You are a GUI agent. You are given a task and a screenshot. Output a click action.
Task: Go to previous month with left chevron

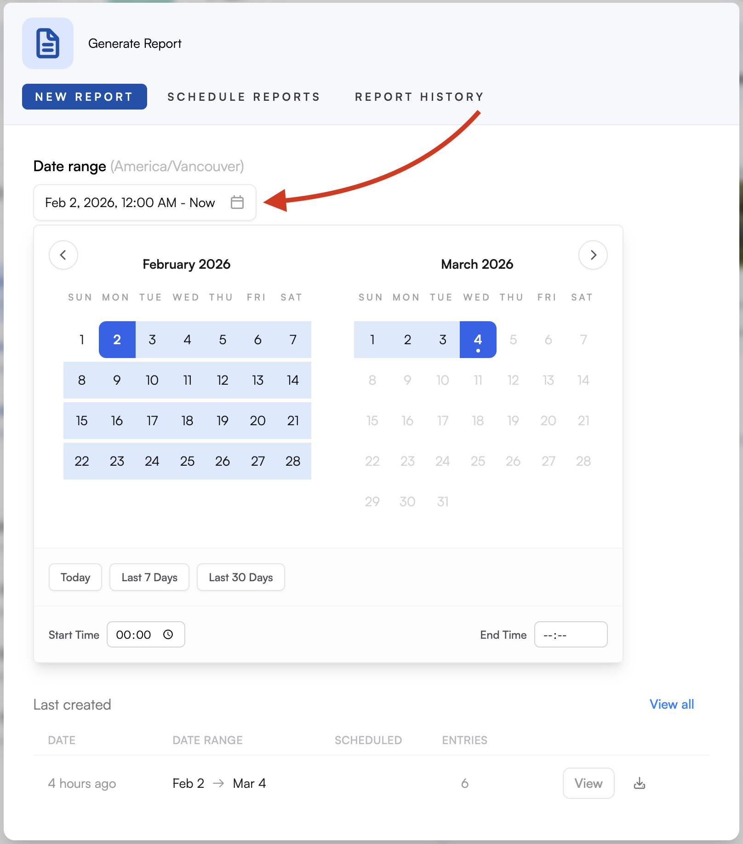[x=63, y=255]
